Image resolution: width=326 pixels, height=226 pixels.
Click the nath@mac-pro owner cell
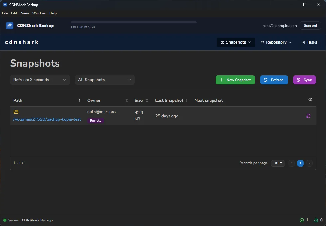pyautogui.click(x=101, y=112)
